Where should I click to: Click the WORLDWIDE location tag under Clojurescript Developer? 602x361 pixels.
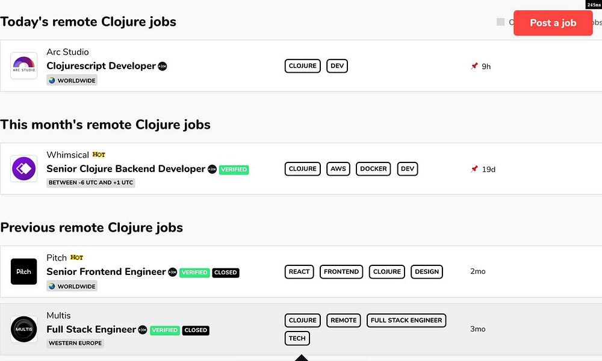click(72, 81)
